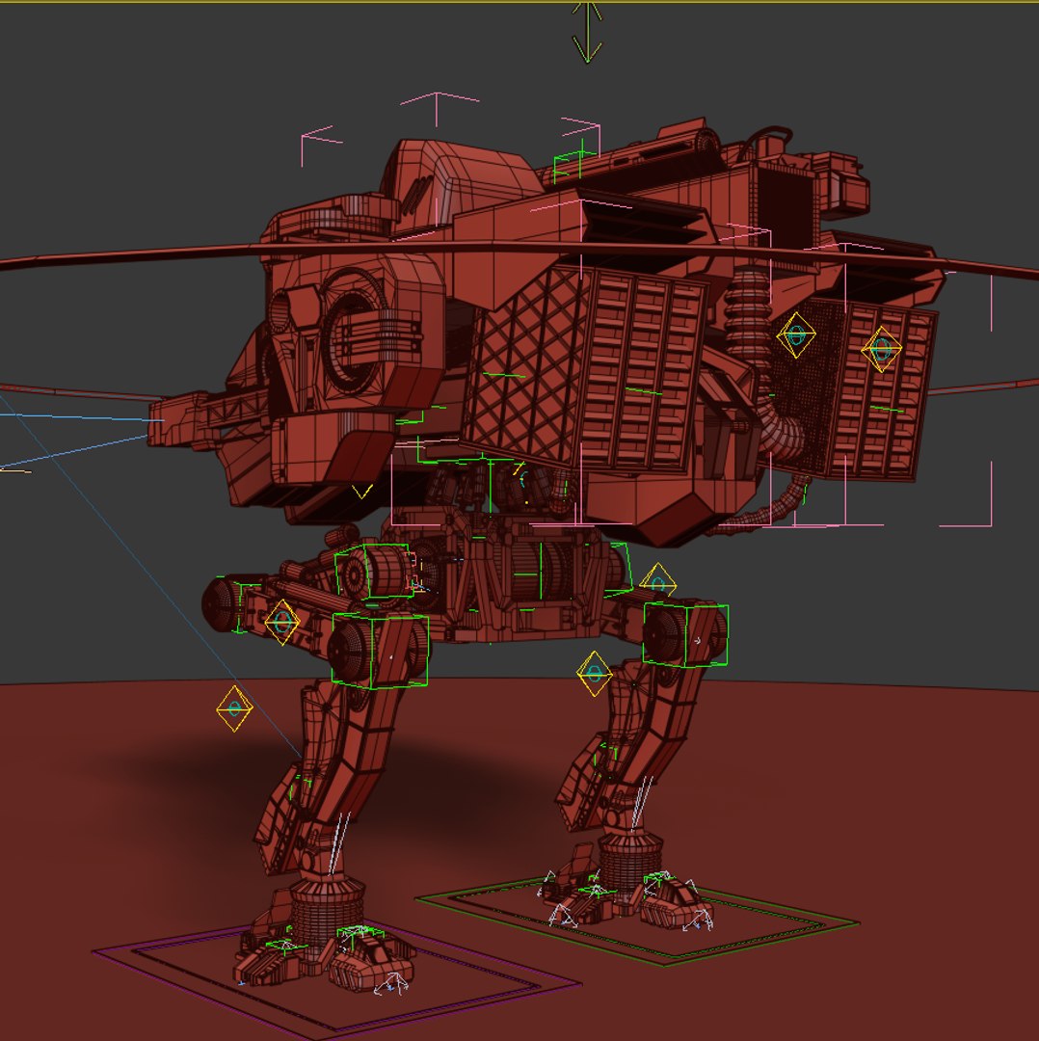Image resolution: width=1039 pixels, height=1041 pixels.
Task: Click the small yellow chevron helper under the cockpit
Action: click(x=361, y=492)
